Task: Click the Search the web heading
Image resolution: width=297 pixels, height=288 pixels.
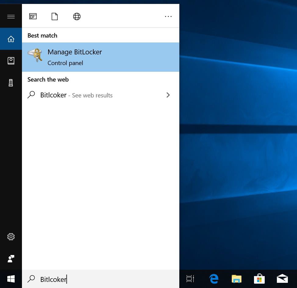Action: pyautogui.click(x=48, y=79)
